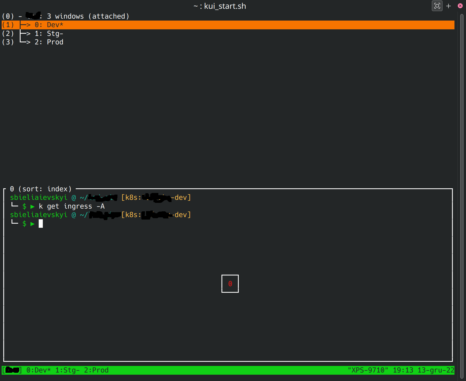Click the '(2)' shortcut key label
The image size is (466, 381).
(x=8, y=33)
